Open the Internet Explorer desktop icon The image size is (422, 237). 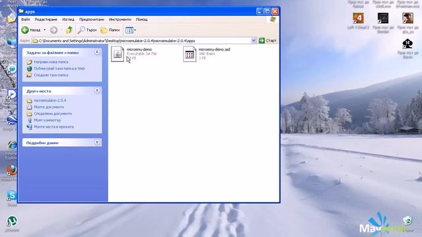coord(12,145)
